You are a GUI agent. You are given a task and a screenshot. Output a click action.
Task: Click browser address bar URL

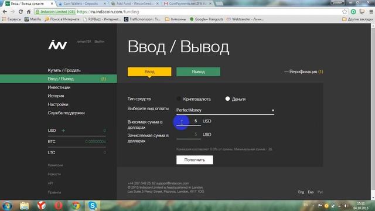pyautogui.click(x=108, y=12)
